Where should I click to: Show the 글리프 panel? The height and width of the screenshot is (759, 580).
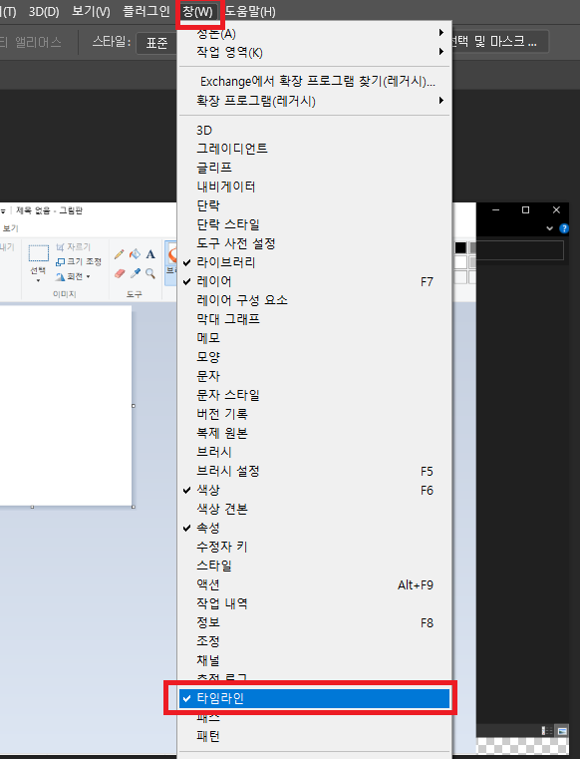pyautogui.click(x=315, y=168)
